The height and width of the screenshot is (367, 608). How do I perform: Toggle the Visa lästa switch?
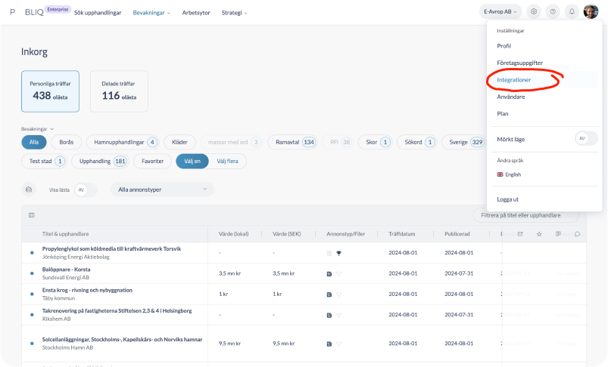click(85, 190)
